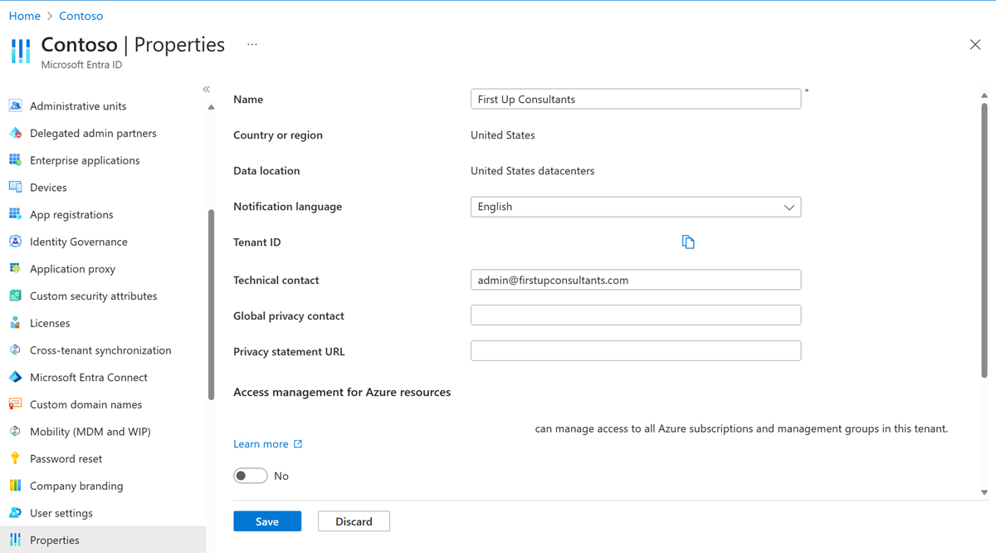Click the Microsoft Entra Connect icon
Screen dimensions: 996x553
(x=15, y=378)
